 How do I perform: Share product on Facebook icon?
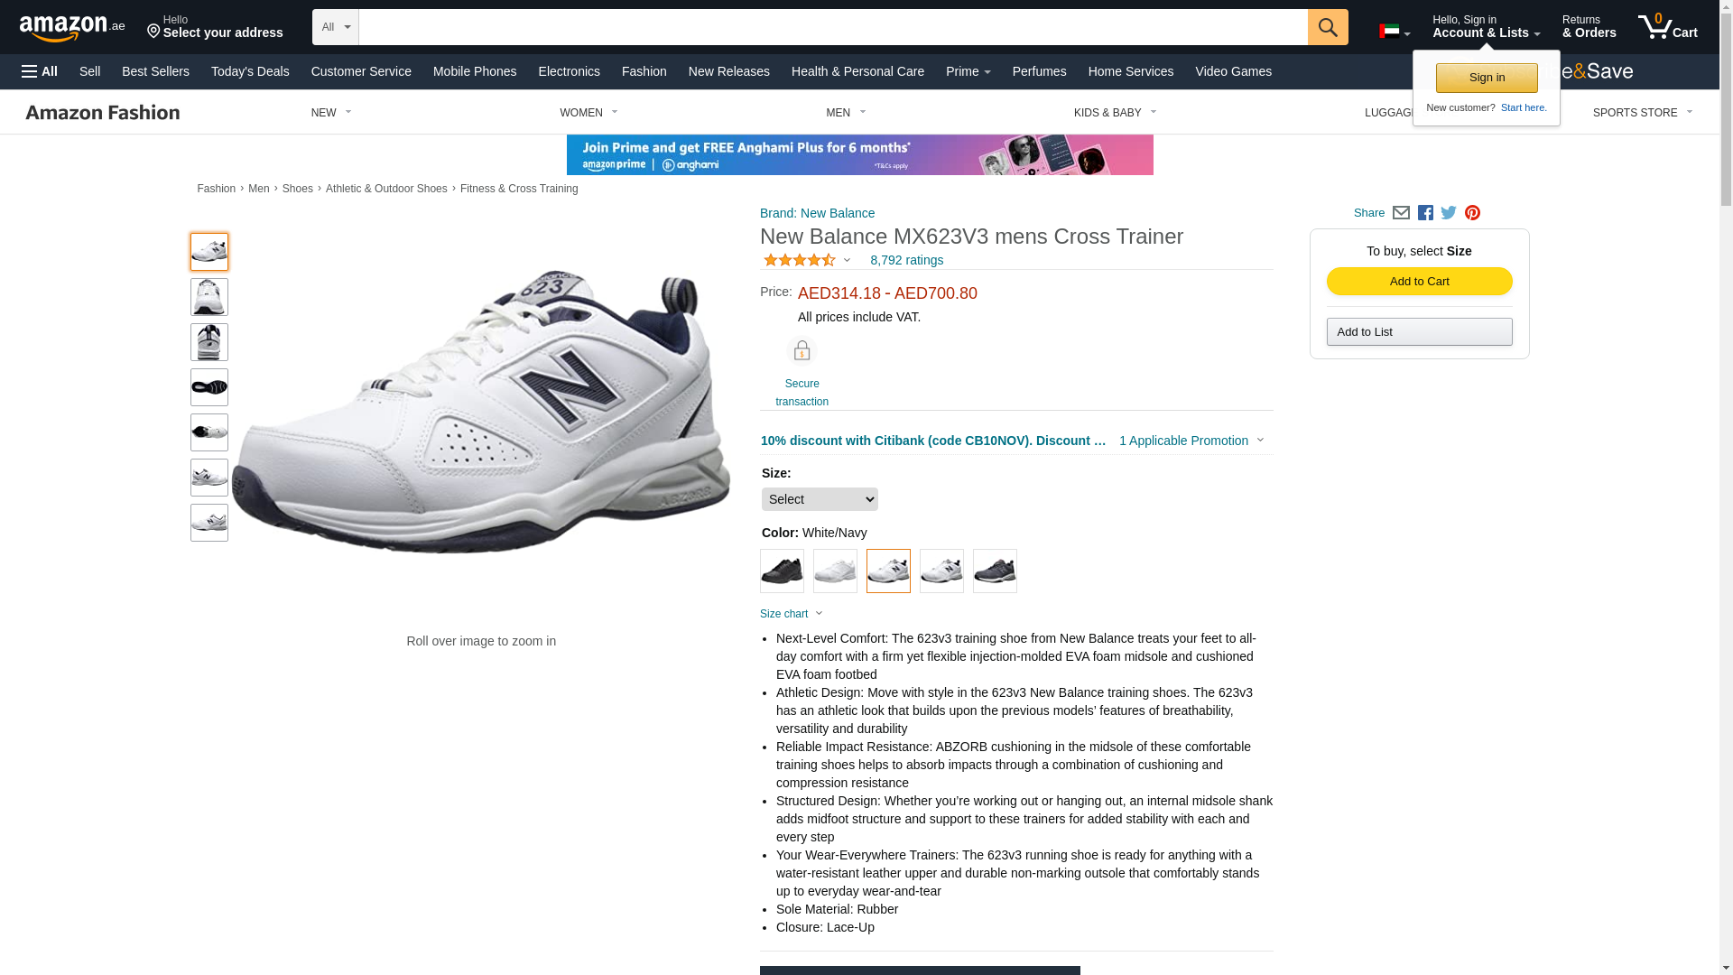(x=1425, y=213)
